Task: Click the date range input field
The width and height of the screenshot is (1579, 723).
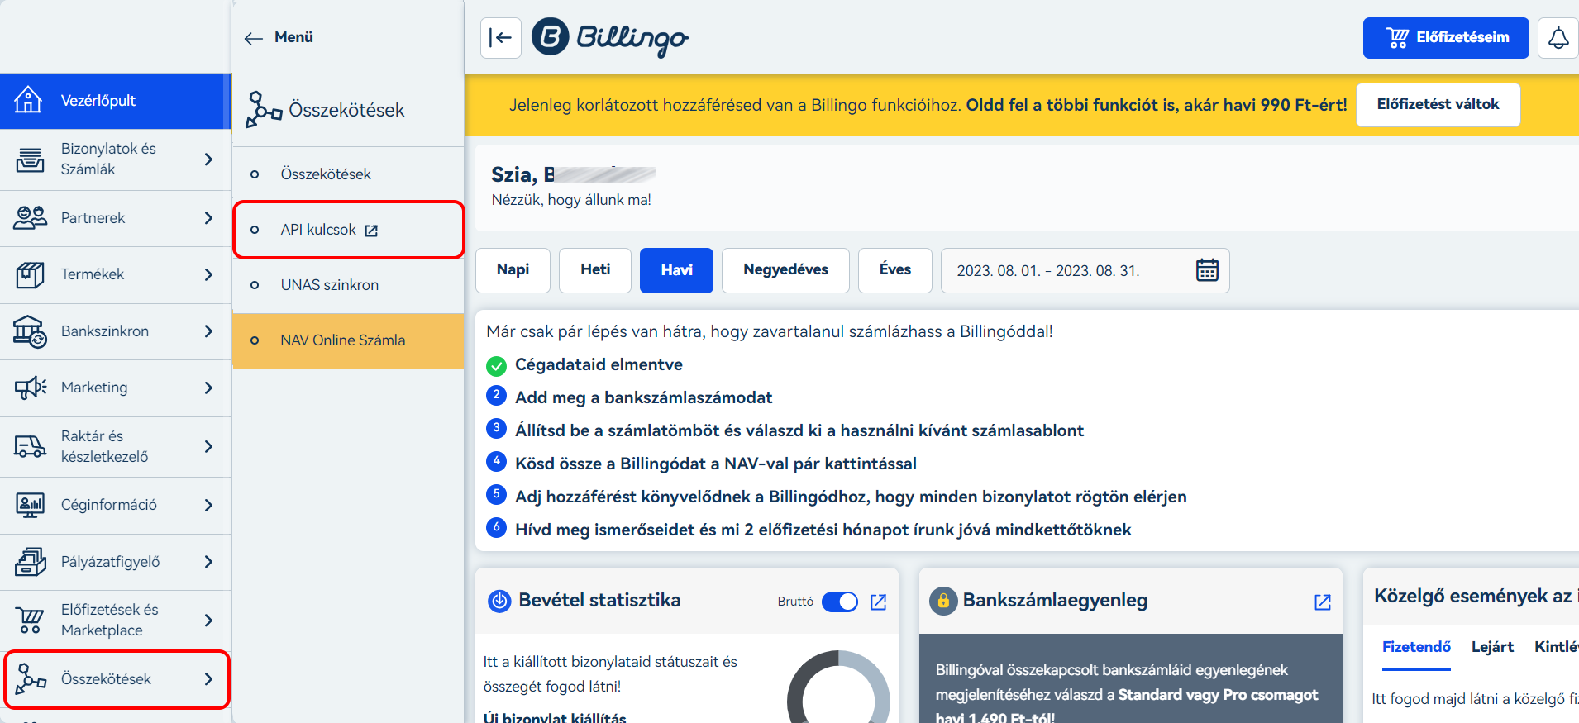Action: tap(1063, 270)
